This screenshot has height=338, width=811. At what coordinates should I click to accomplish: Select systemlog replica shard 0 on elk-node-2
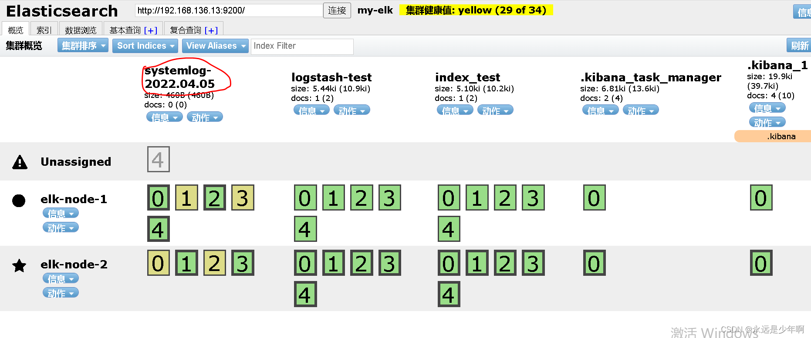tap(158, 263)
